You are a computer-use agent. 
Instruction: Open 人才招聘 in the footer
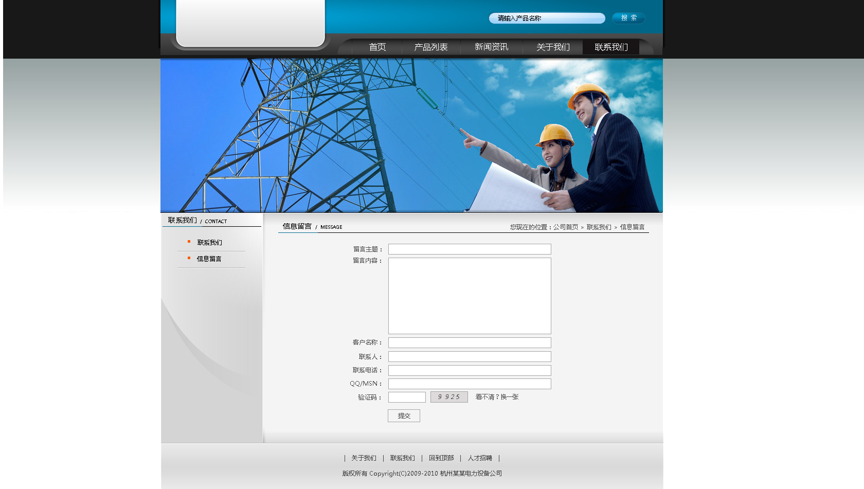(480, 458)
